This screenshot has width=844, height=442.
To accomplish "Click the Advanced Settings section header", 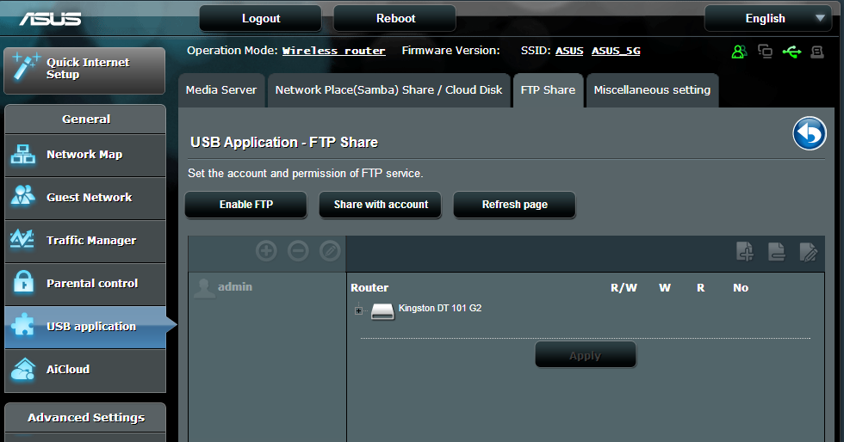I will 85,418.
